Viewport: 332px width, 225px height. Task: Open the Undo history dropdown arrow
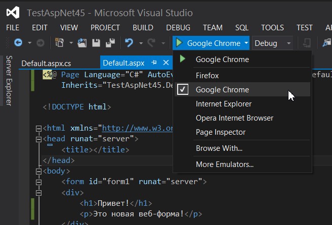(x=141, y=43)
